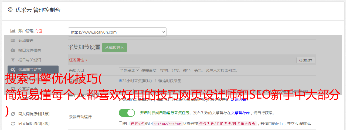Click the gear icon beside 优采云 管理控制台

(10, 10)
